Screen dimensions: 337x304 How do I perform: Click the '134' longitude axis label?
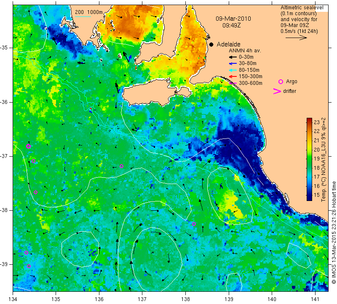pyautogui.click(x=13, y=299)
